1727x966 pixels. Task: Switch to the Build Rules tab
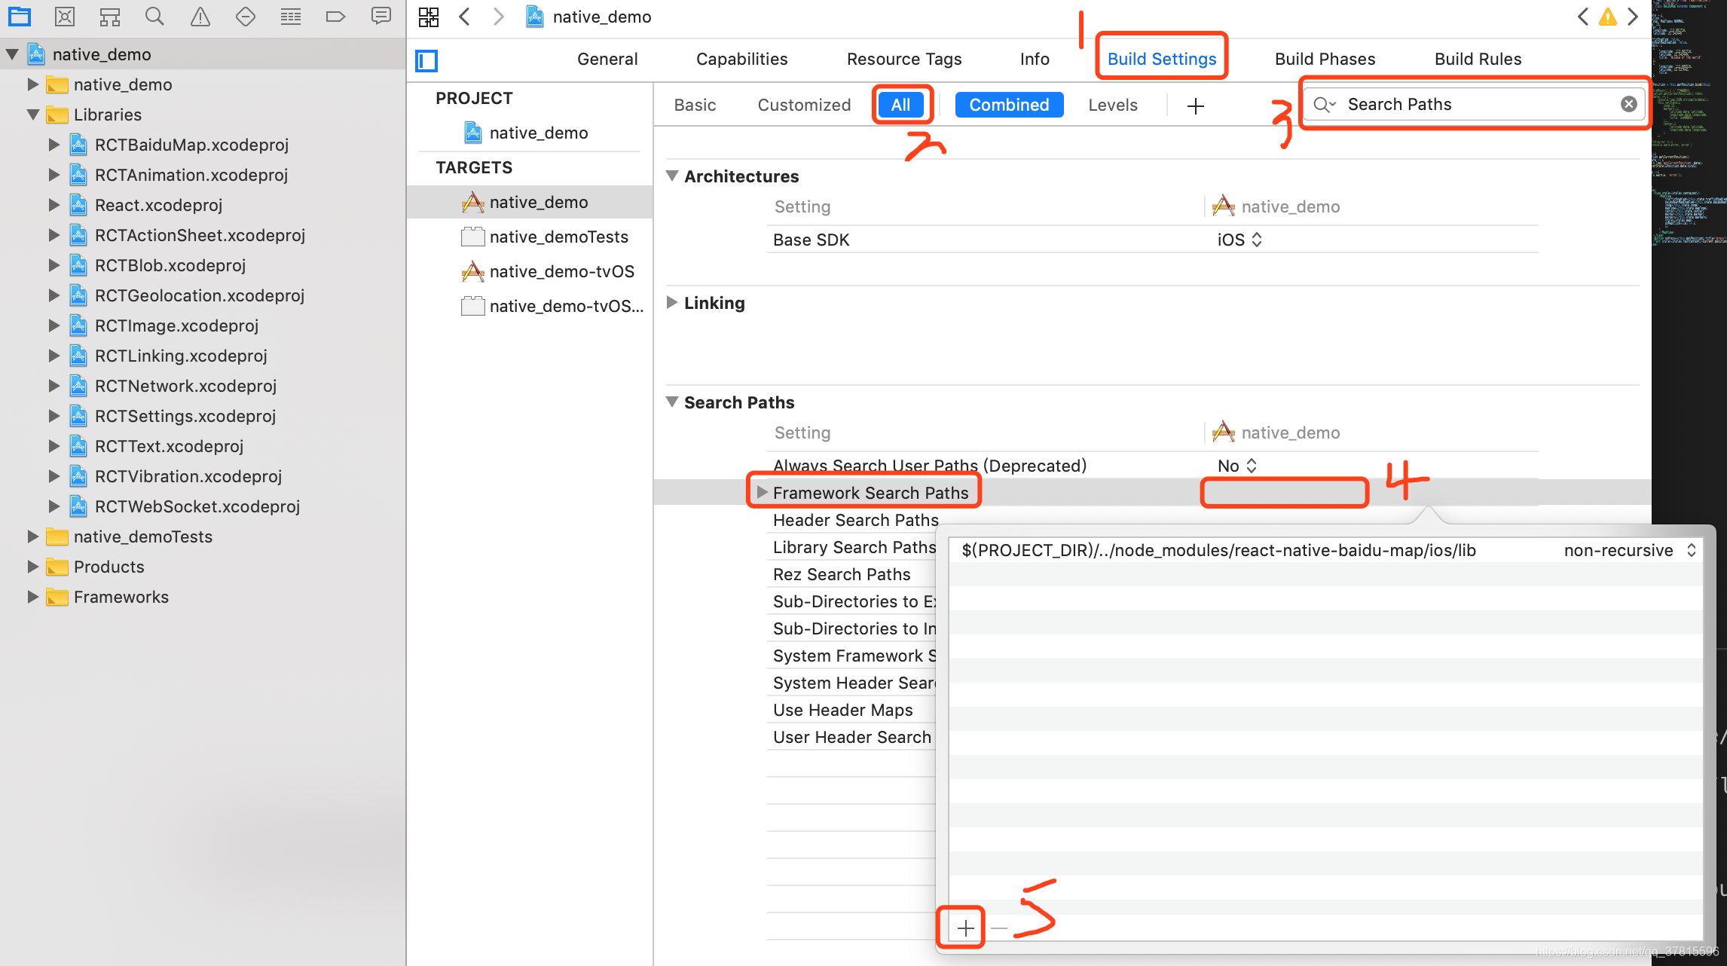click(1478, 59)
